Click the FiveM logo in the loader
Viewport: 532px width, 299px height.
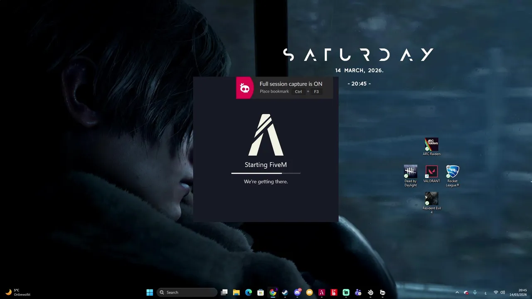[x=266, y=135]
